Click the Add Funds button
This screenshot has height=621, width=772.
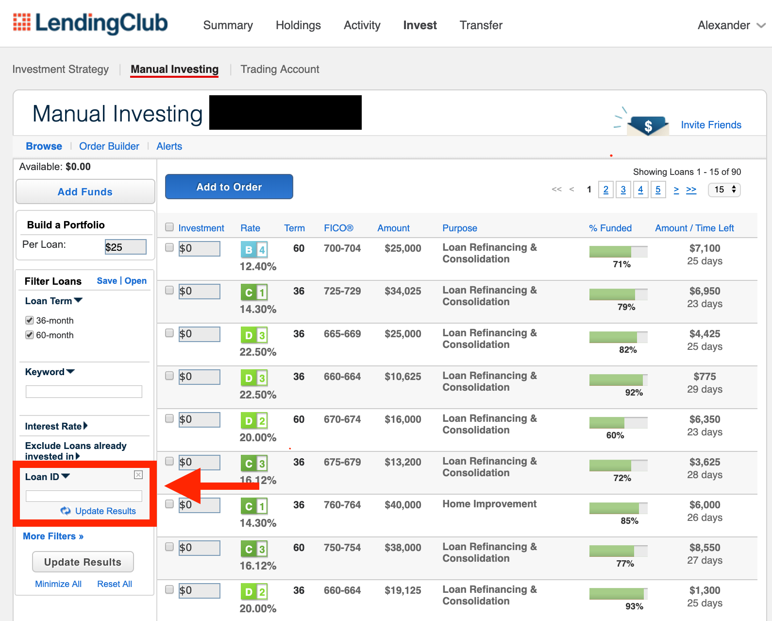click(85, 191)
